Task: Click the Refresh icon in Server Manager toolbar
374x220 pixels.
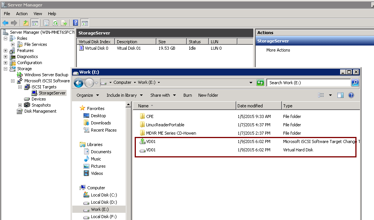Action: 55,23
